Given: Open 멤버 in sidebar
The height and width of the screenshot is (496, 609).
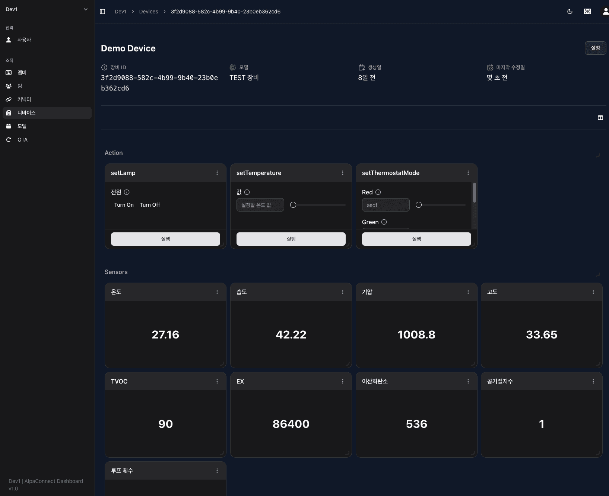Looking at the screenshot, I should (47, 73).
